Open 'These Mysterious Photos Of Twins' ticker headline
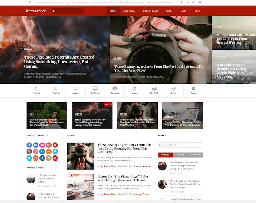 click(132, 3)
